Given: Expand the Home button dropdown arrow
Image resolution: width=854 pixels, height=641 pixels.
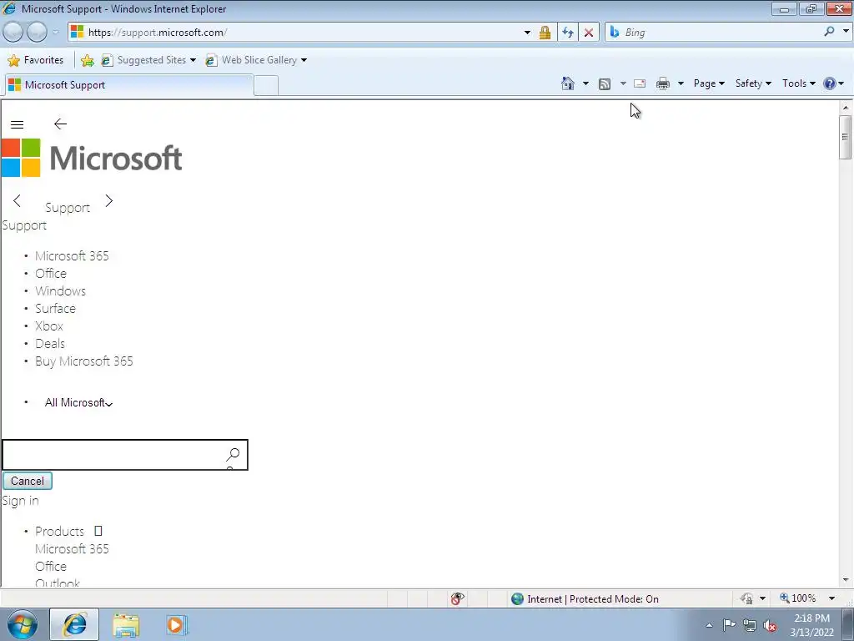Looking at the screenshot, I should tap(585, 83).
